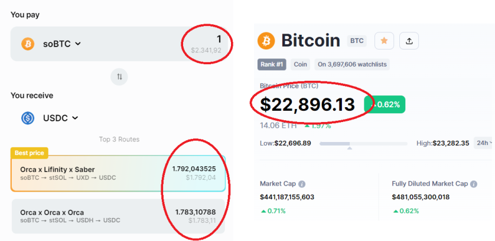
Task: Open Fully Diluted Market Cap info icon
Action: click(x=473, y=184)
